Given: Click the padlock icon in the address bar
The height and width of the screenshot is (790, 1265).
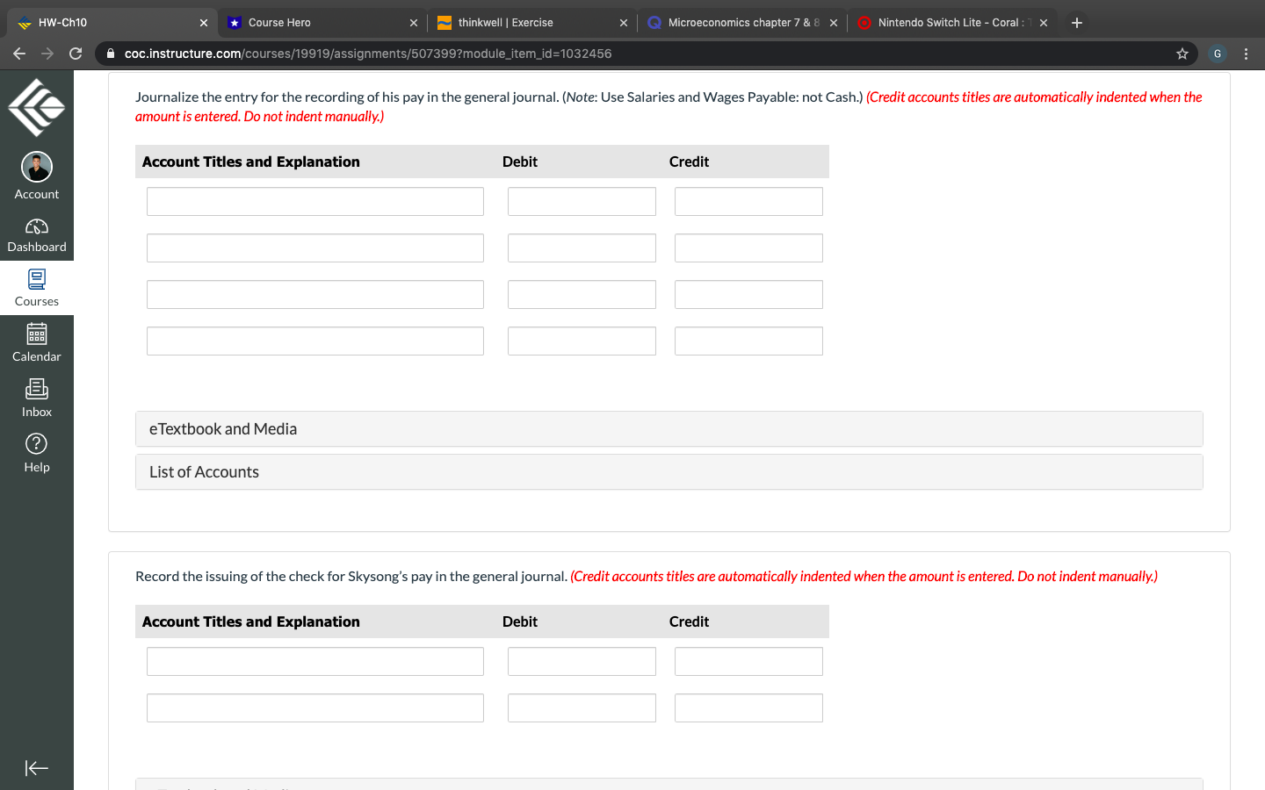Looking at the screenshot, I should [110, 53].
